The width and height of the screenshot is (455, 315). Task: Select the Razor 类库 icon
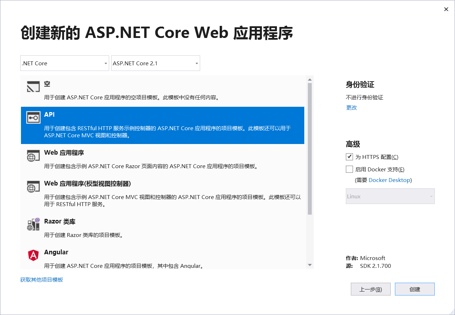33,224
